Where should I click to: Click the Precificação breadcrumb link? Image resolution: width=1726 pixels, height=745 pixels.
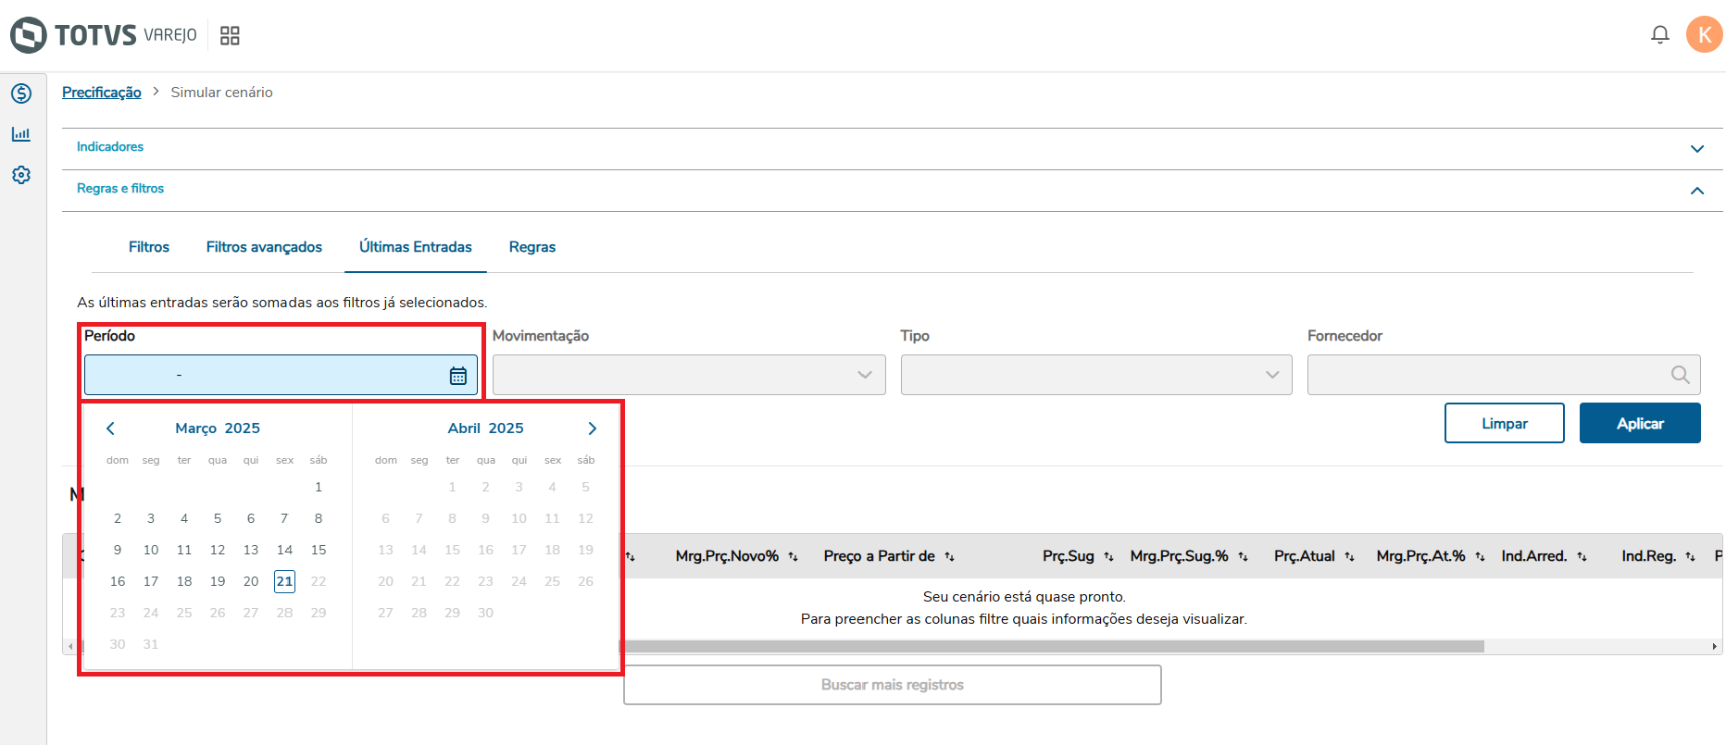click(102, 93)
